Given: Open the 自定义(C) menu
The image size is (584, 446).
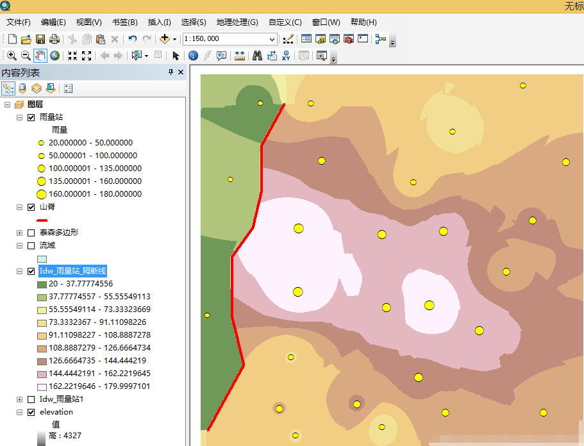Looking at the screenshot, I should pyautogui.click(x=285, y=22).
